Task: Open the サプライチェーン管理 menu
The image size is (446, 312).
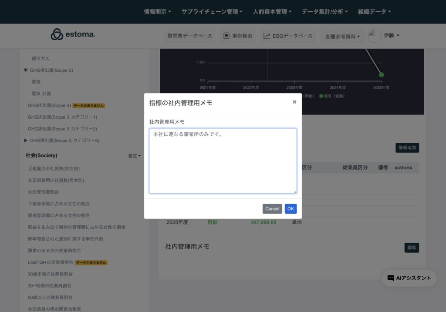Action: tap(212, 12)
